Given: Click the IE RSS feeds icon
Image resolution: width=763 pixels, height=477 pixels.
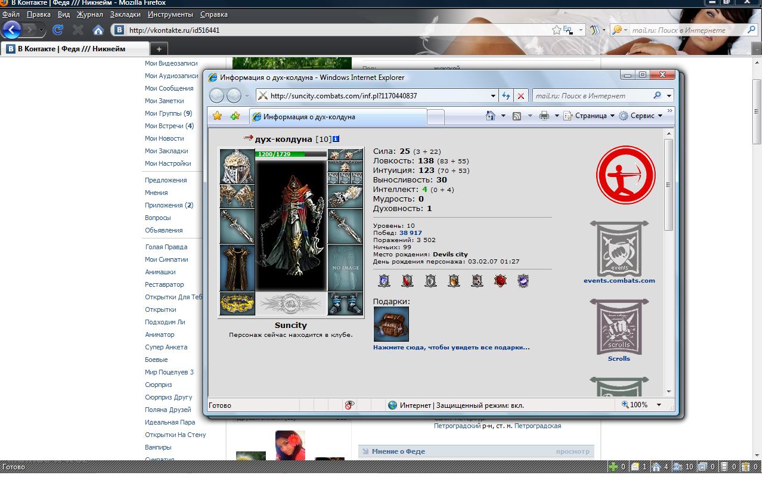Looking at the screenshot, I should pos(517,116).
